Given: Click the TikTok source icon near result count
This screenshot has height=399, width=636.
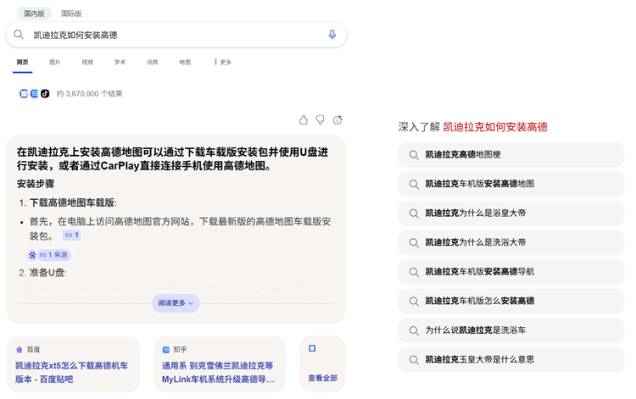Looking at the screenshot, I should [45, 93].
